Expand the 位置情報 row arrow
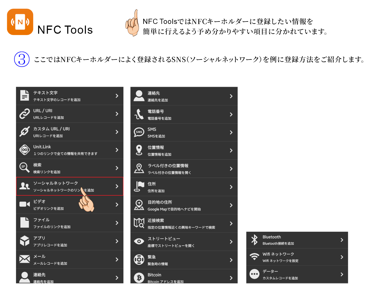Screen dimensions: 383x297 point(231,150)
